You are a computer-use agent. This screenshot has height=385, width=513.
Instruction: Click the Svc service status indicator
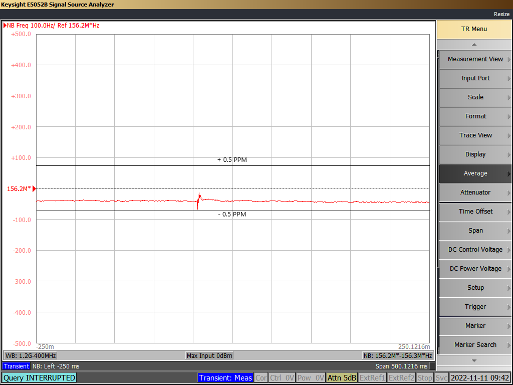pos(441,377)
